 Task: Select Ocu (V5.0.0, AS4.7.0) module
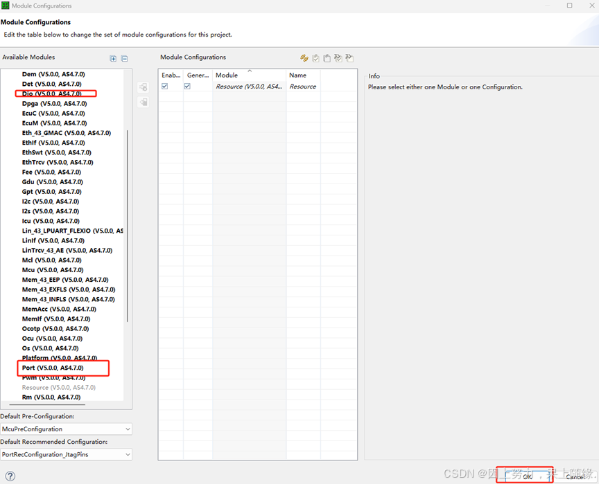click(52, 339)
